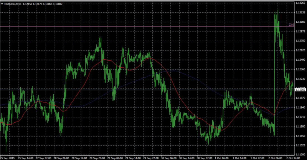Click the 1 Oct 14:00 time label

click(x=241, y=157)
